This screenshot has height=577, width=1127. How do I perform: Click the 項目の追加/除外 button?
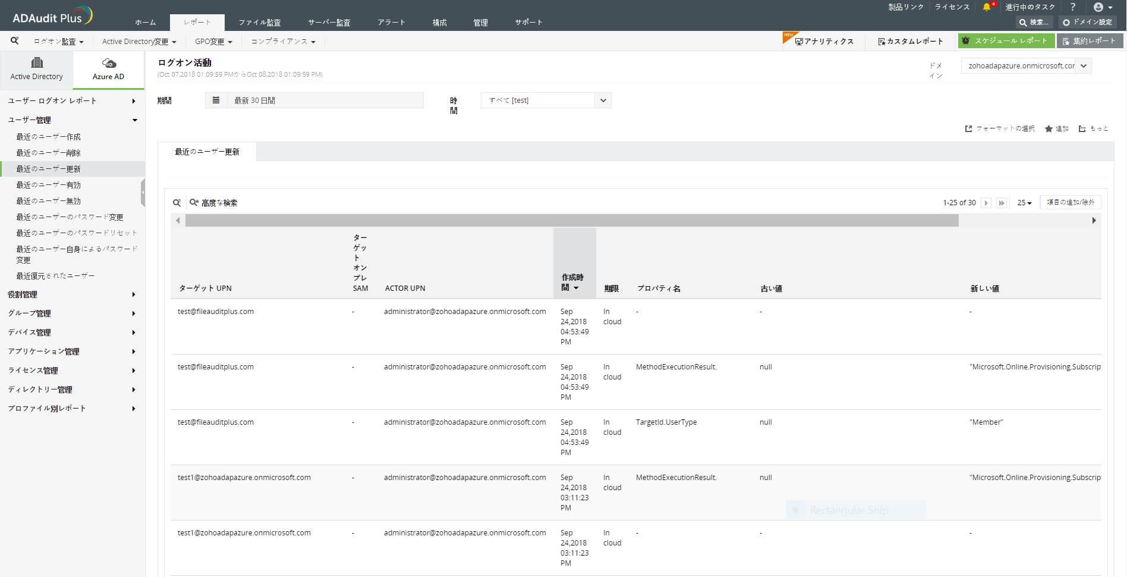pyautogui.click(x=1070, y=203)
